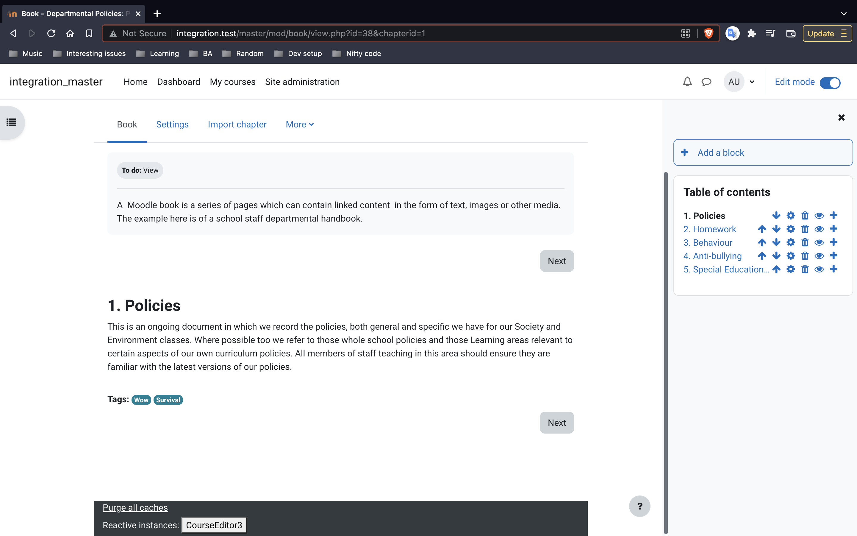Click block drawer vertical scrollbar
Viewport: 857px width, 536px height.
[x=666, y=353]
